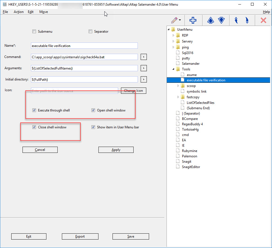Expand the ping tree node
This screenshot has width=272, height=248.
[x=173, y=47]
